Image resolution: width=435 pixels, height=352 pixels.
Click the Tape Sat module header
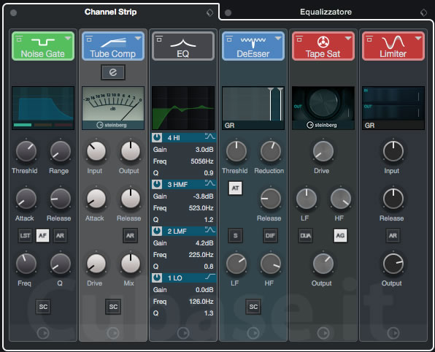click(323, 46)
